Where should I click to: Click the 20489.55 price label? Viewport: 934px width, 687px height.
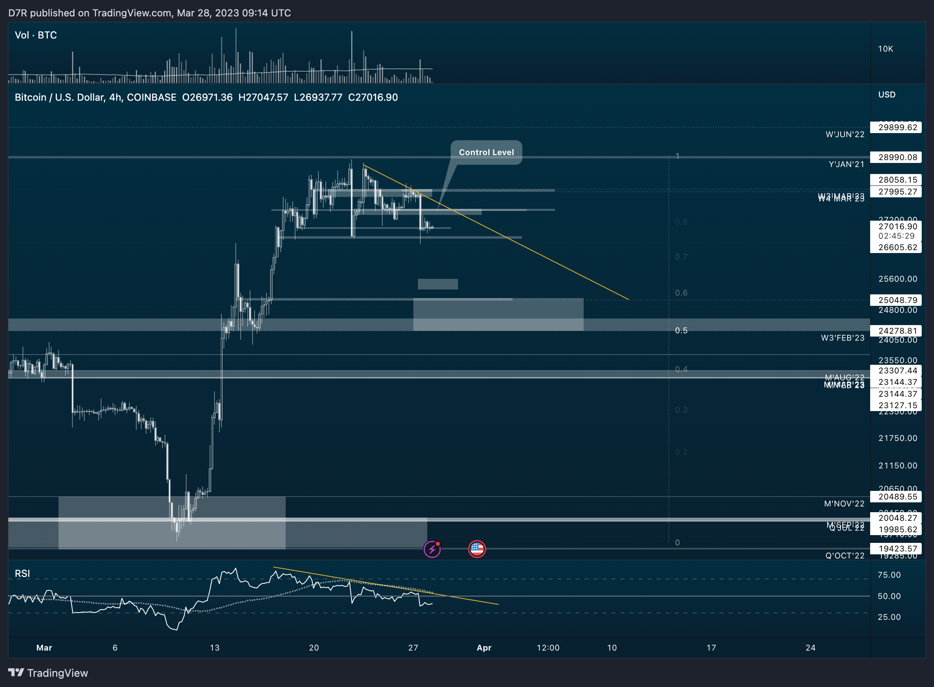point(896,497)
